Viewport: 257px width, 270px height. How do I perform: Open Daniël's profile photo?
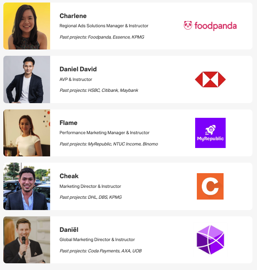27,240
